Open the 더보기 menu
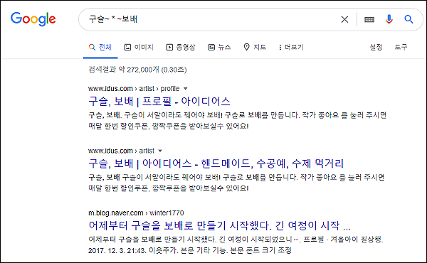This screenshot has height=263, width=427. pyautogui.click(x=291, y=48)
